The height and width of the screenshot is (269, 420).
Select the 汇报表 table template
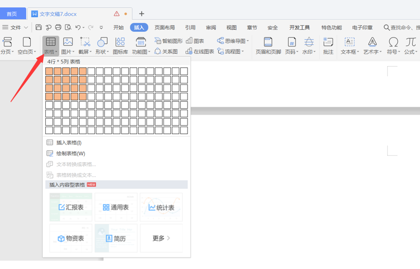pos(71,207)
